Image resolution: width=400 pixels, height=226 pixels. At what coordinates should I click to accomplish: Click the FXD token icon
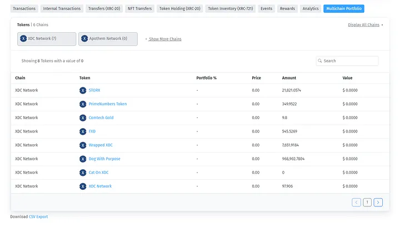coord(83,131)
